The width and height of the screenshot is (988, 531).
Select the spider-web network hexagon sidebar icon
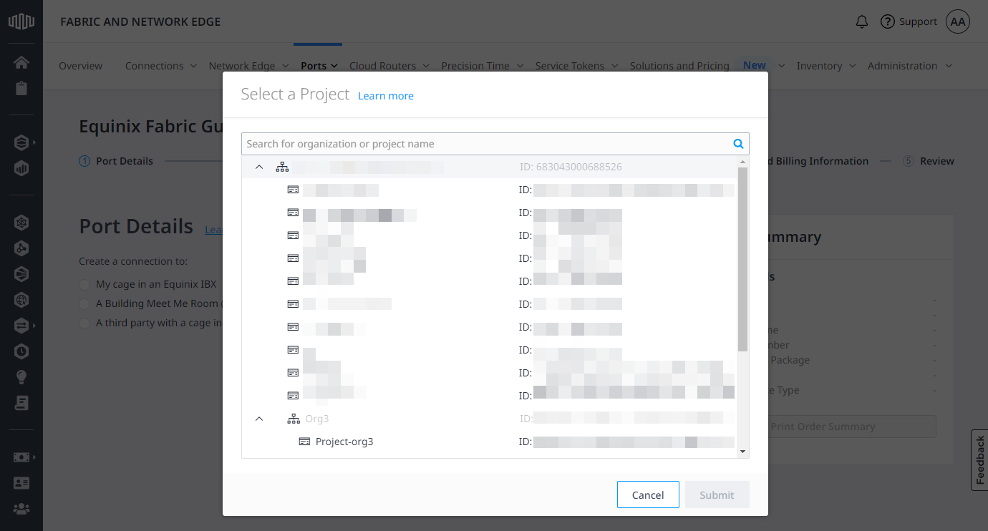pyautogui.click(x=21, y=223)
